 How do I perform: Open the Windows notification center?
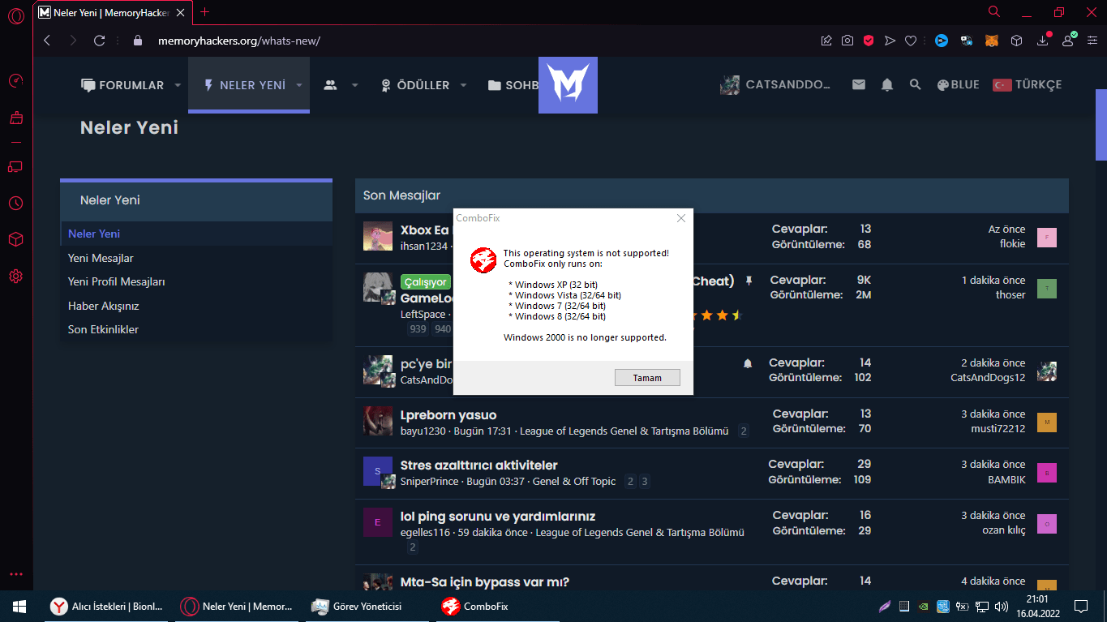pos(1081,606)
